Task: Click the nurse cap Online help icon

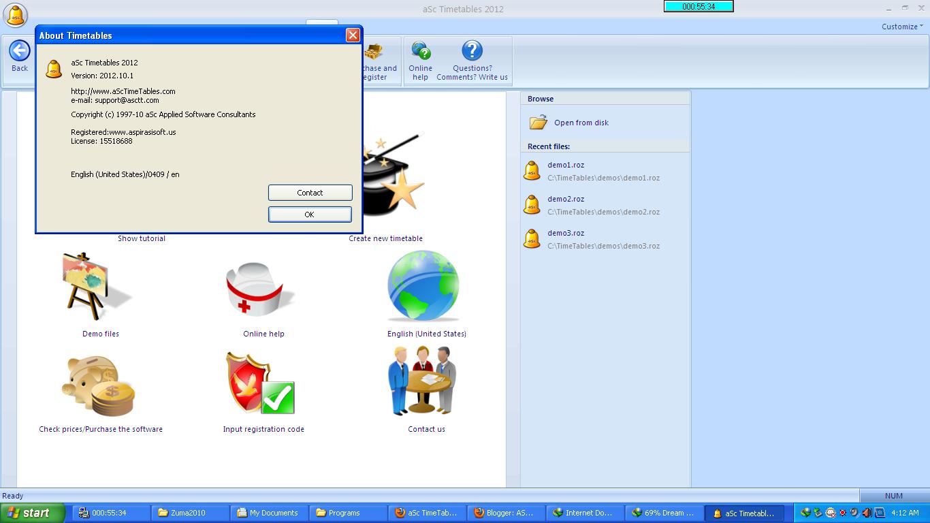Action: pos(261,289)
